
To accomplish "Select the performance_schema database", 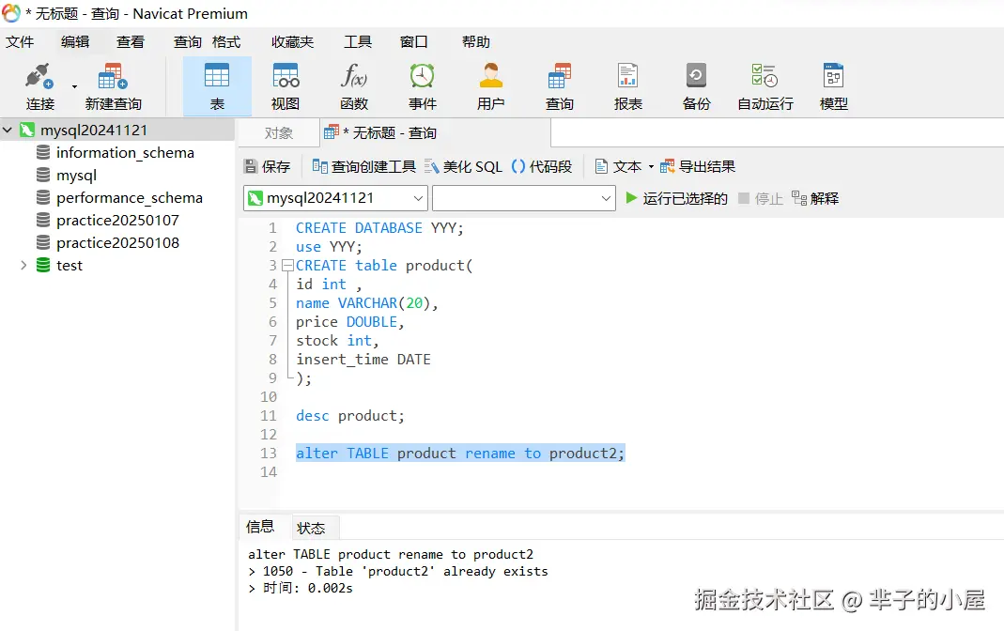I will click(x=130, y=198).
